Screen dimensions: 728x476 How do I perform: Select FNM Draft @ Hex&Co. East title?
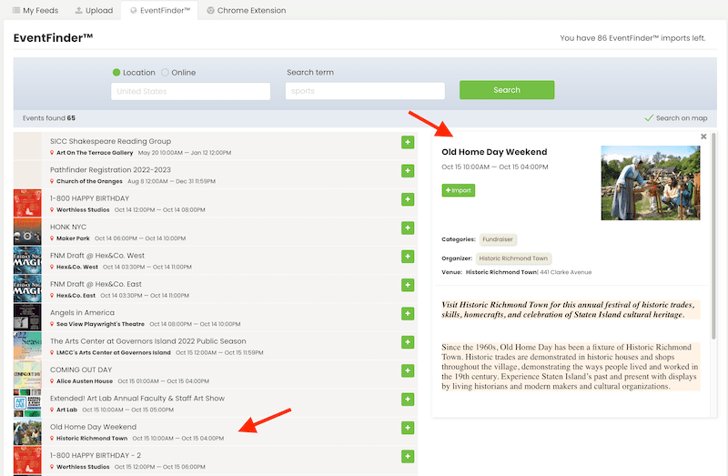[x=96, y=284]
